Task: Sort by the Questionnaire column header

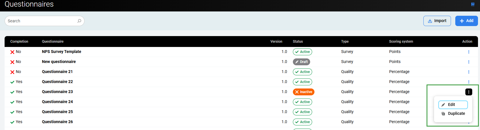Action: (x=53, y=42)
